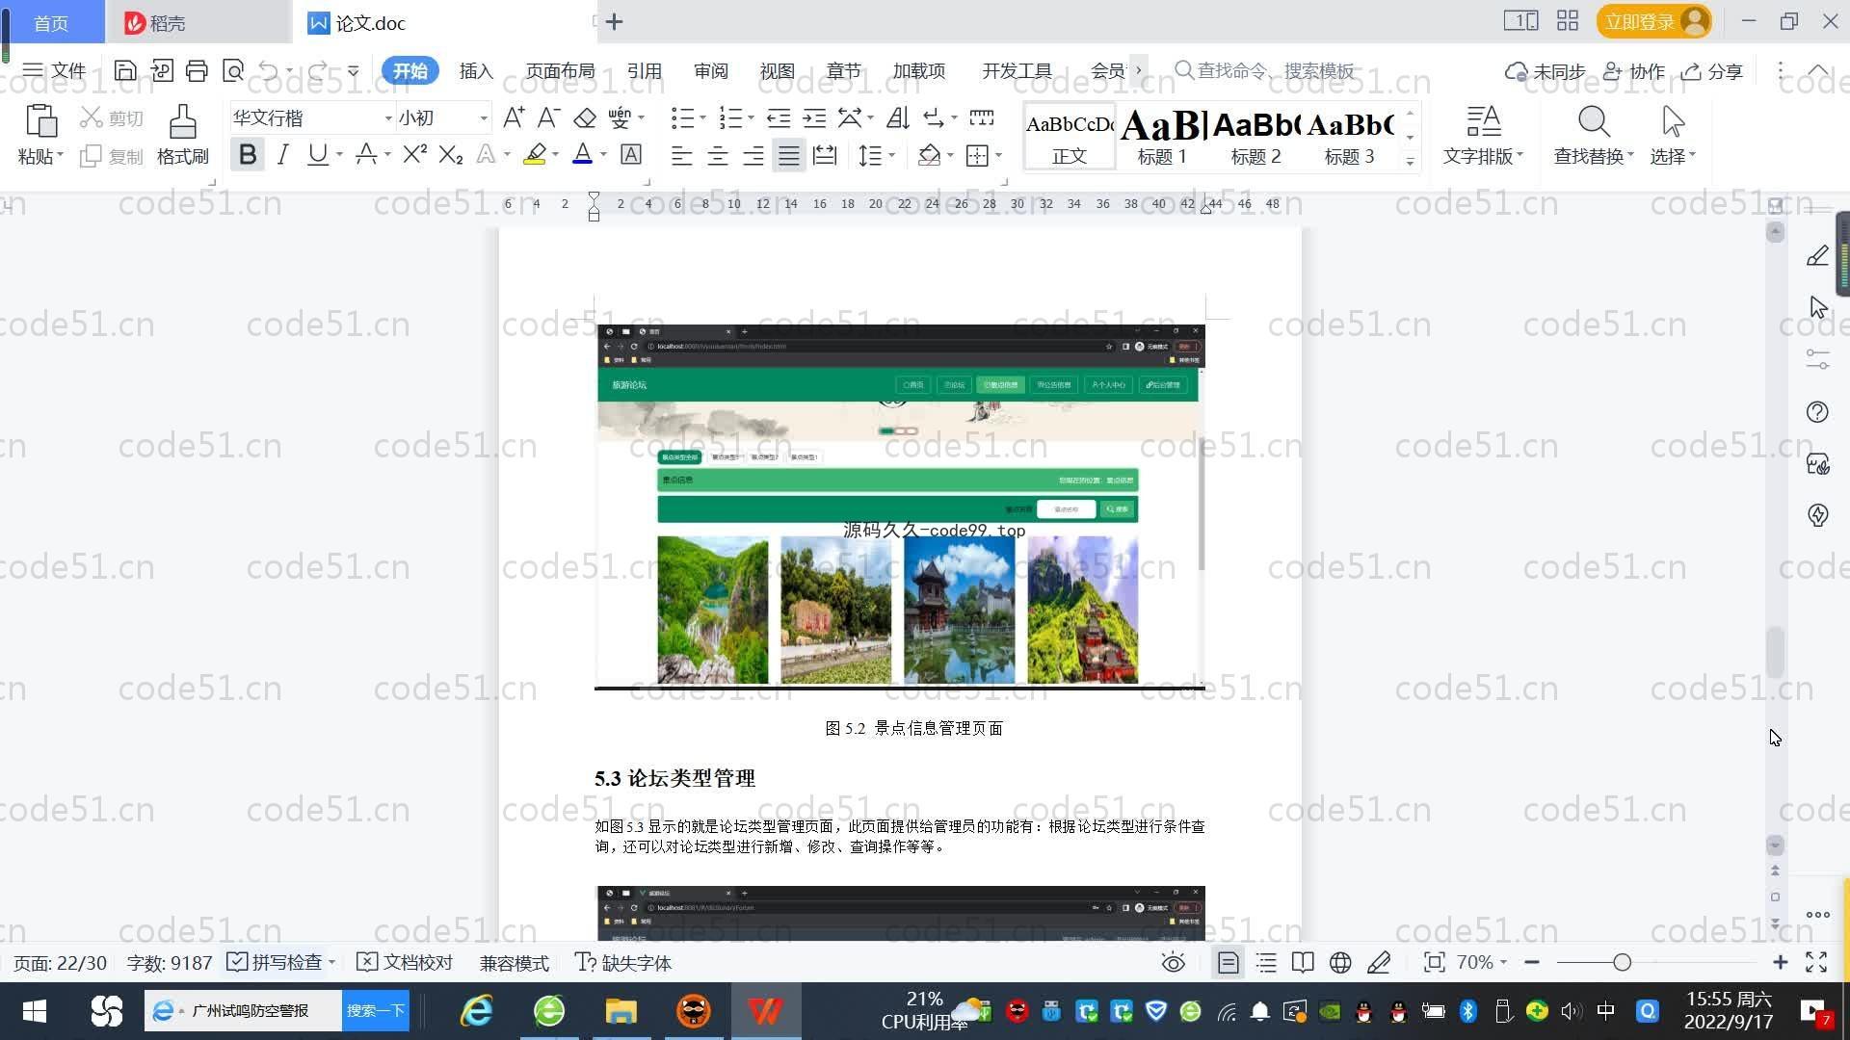Click the Increase Indent icon
1850x1040 pixels.
click(x=814, y=117)
